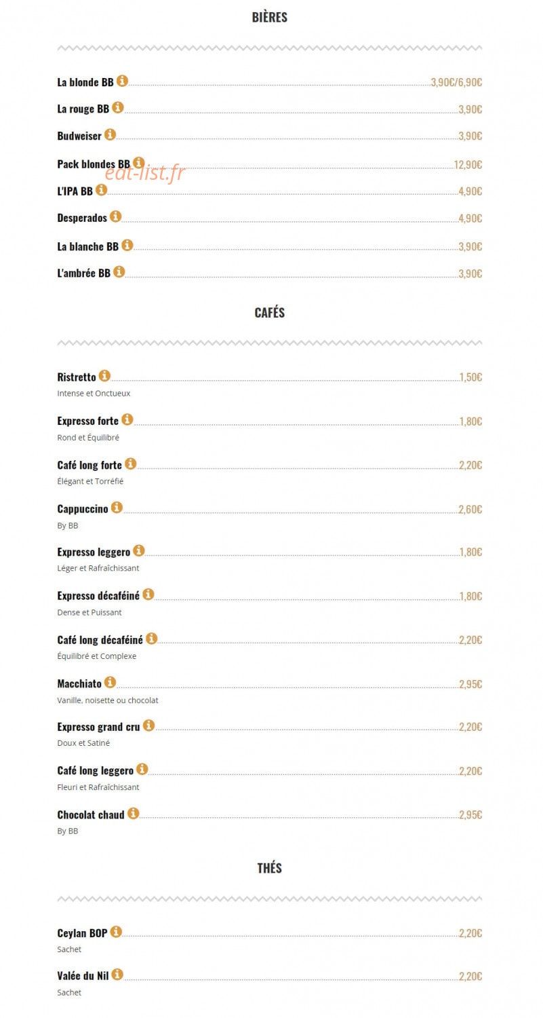The image size is (543, 1018).
Task: Show info for La blanche BB
Action: (x=127, y=245)
